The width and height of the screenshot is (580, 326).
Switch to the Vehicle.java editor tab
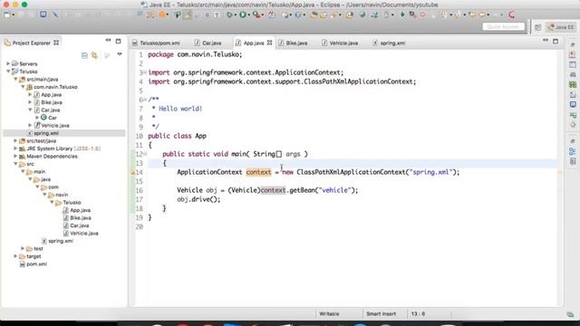(340, 43)
